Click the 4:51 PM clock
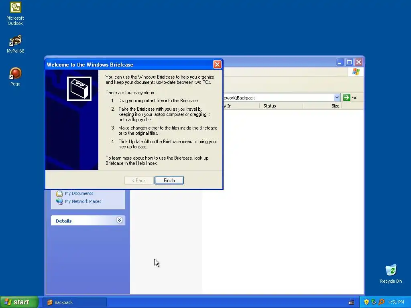Viewport: 411px width, 308px height. click(x=396, y=302)
